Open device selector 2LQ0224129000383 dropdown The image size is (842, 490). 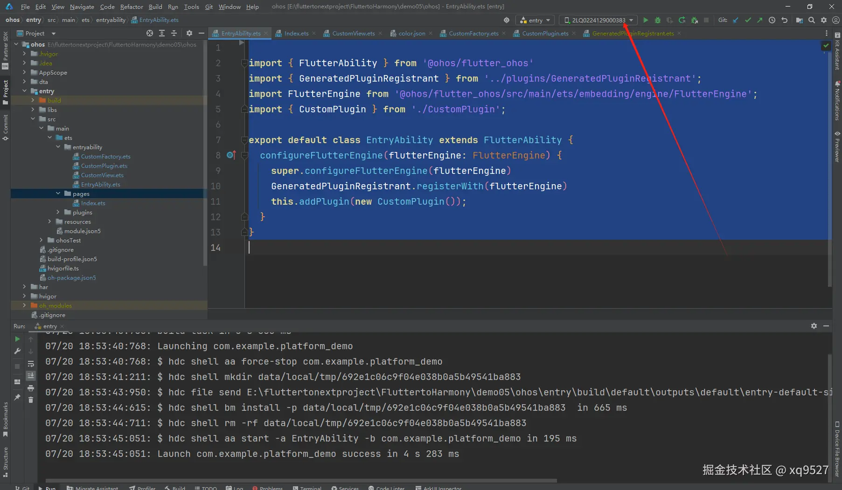click(x=598, y=20)
